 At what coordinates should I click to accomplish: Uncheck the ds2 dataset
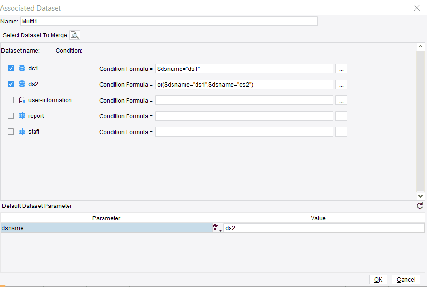click(11, 84)
